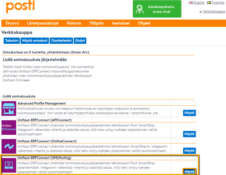Click the Advanced Profile Management storefront icon
Viewport: 226px width, 175px height.
tap(9, 109)
